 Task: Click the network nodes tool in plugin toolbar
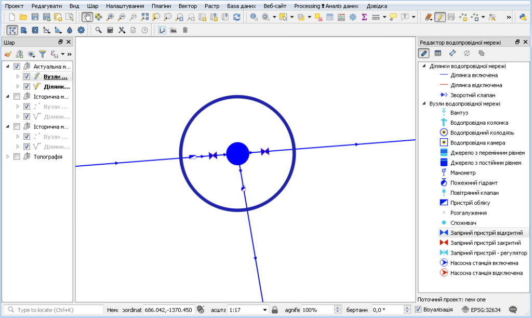(12, 30)
